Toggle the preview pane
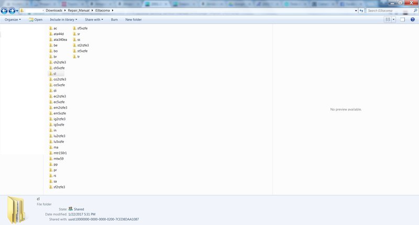Screen dimensions: 419x225 coord(402,19)
